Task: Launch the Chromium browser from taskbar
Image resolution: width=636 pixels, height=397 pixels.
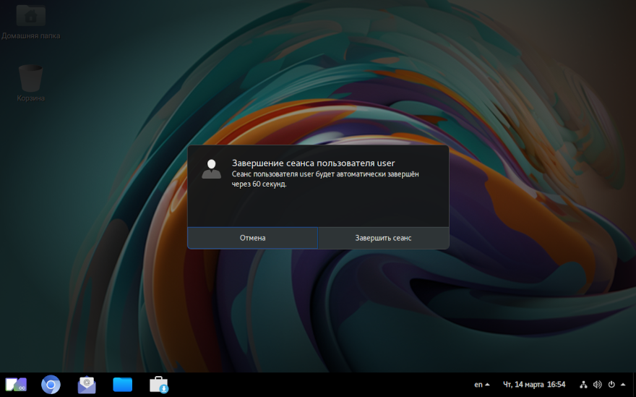Action: [51, 385]
